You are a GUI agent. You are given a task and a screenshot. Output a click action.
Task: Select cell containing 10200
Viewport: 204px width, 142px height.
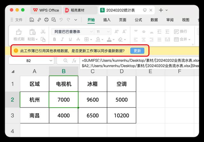tap(121, 116)
